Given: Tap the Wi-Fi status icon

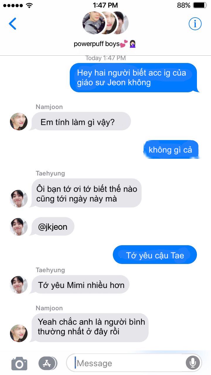Looking at the screenshot, I should [x=29, y=5].
